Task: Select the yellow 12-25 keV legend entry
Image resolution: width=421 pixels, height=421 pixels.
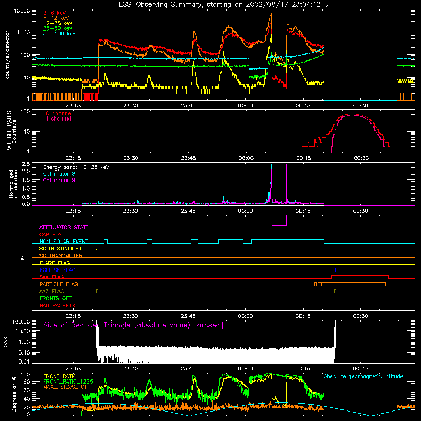Action: pos(58,23)
